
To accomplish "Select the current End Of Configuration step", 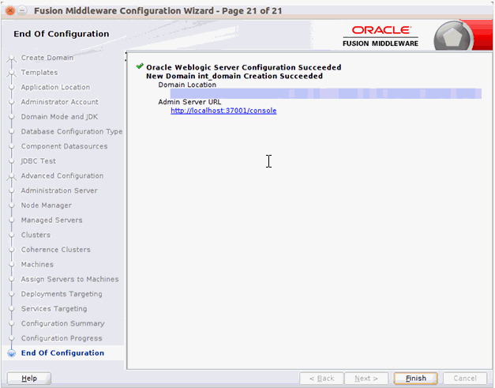I will coord(62,353).
